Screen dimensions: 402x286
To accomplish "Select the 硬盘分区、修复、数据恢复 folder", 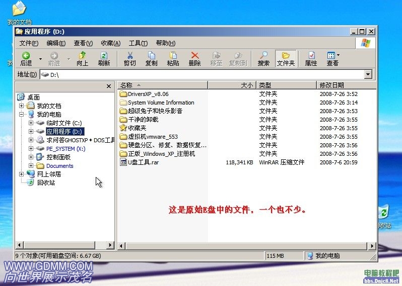I will click(x=167, y=145).
